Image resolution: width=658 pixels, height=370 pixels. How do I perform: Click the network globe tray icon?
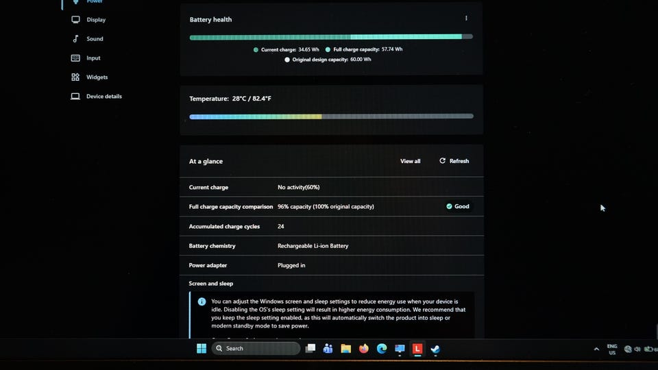[x=628, y=349]
